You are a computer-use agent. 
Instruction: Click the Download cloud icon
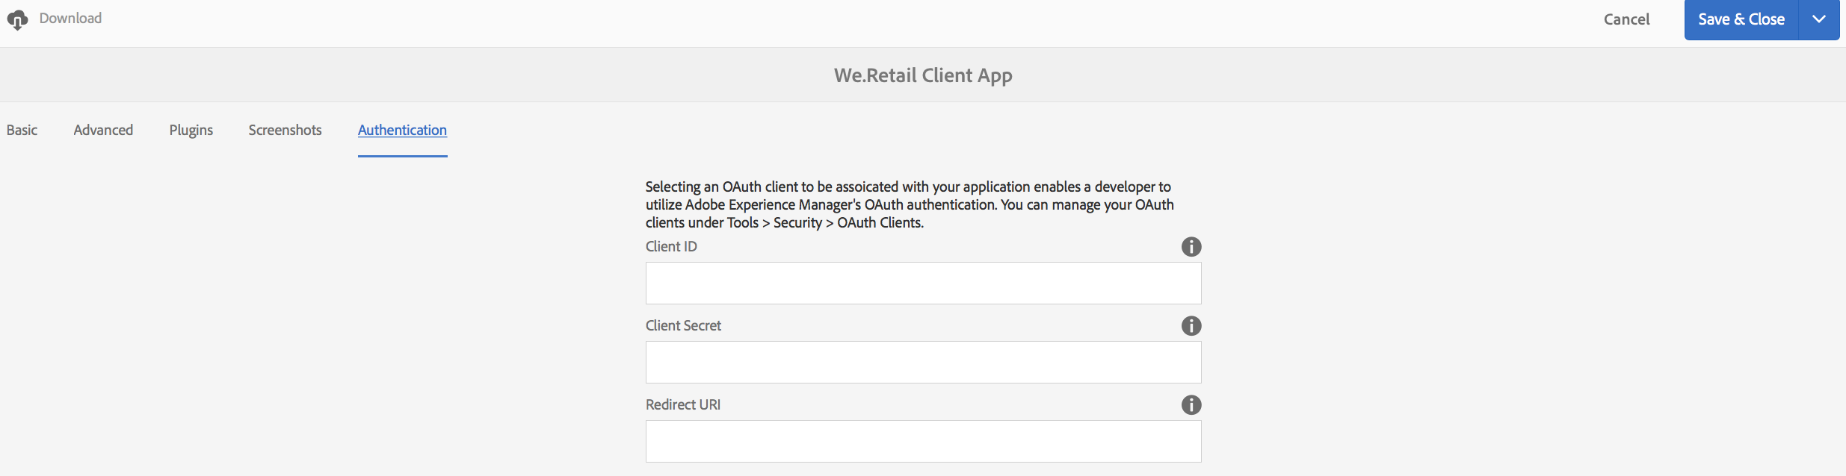(x=17, y=20)
